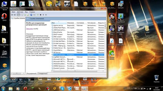
Task: Sort services by Имя column header
Action: coord(59,23)
